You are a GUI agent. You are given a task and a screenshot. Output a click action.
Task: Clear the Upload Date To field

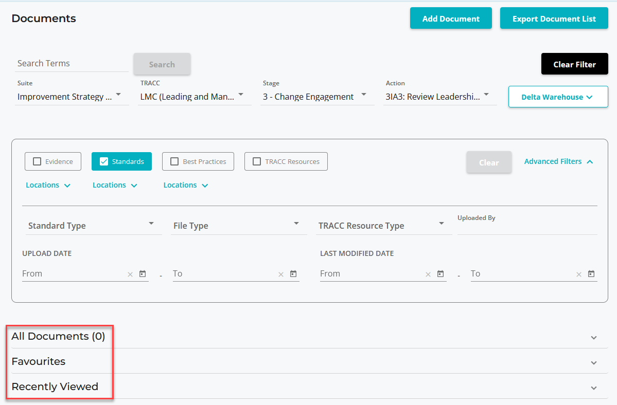pos(281,274)
